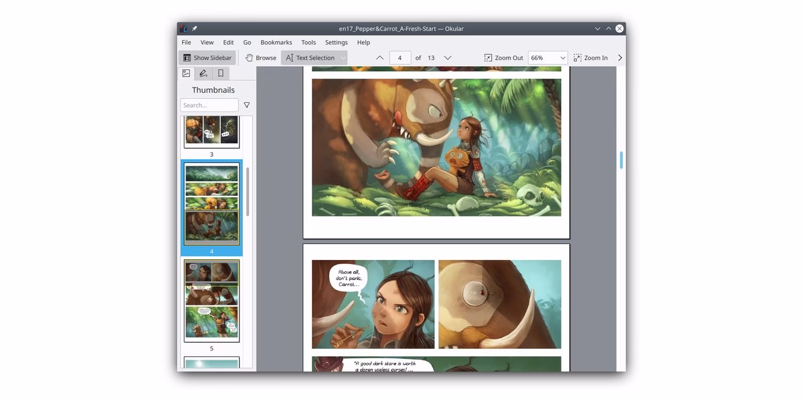Click the Thumbnails panel heading
803x401 pixels.
click(x=213, y=90)
